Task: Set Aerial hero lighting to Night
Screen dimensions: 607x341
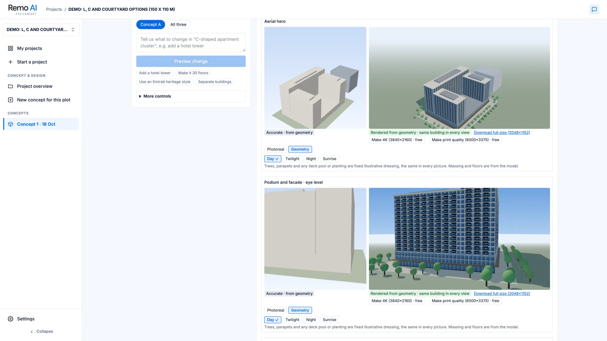Action: 311,159
